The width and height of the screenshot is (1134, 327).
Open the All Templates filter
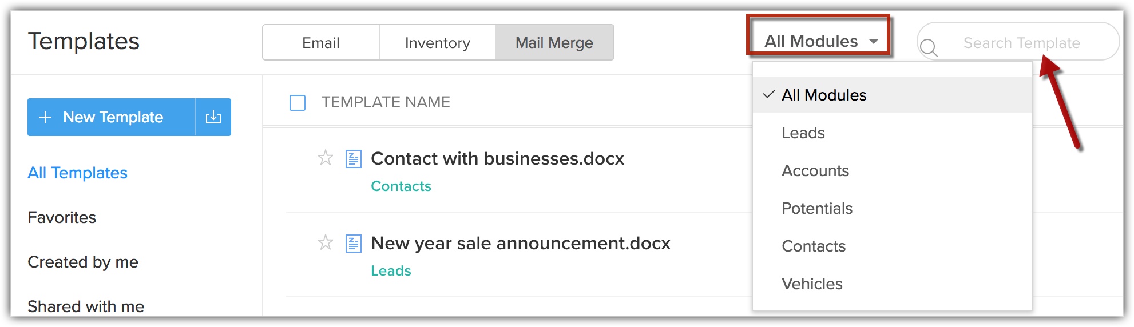tap(78, 173)
